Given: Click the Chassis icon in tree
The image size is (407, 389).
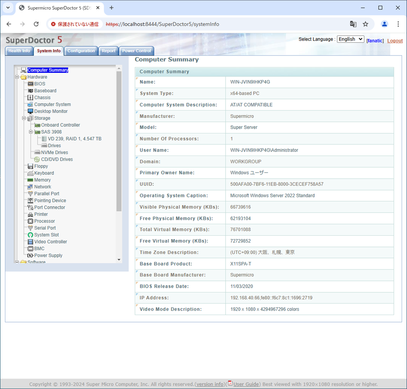Looking at the screenshot, I should coord(31,97).
